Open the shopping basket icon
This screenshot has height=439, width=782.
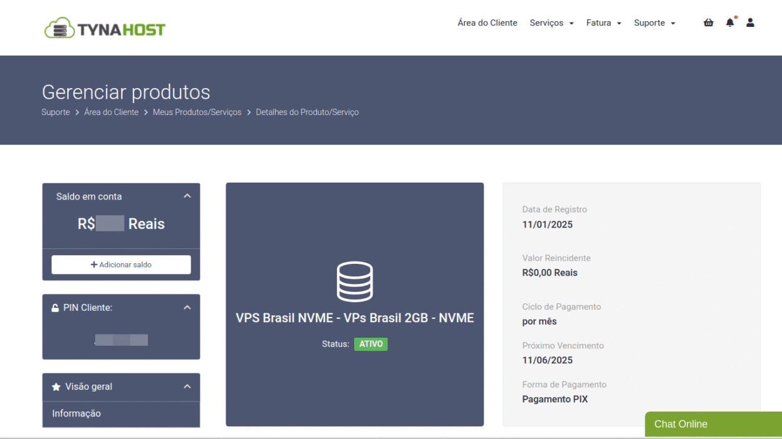coord(709,23)
